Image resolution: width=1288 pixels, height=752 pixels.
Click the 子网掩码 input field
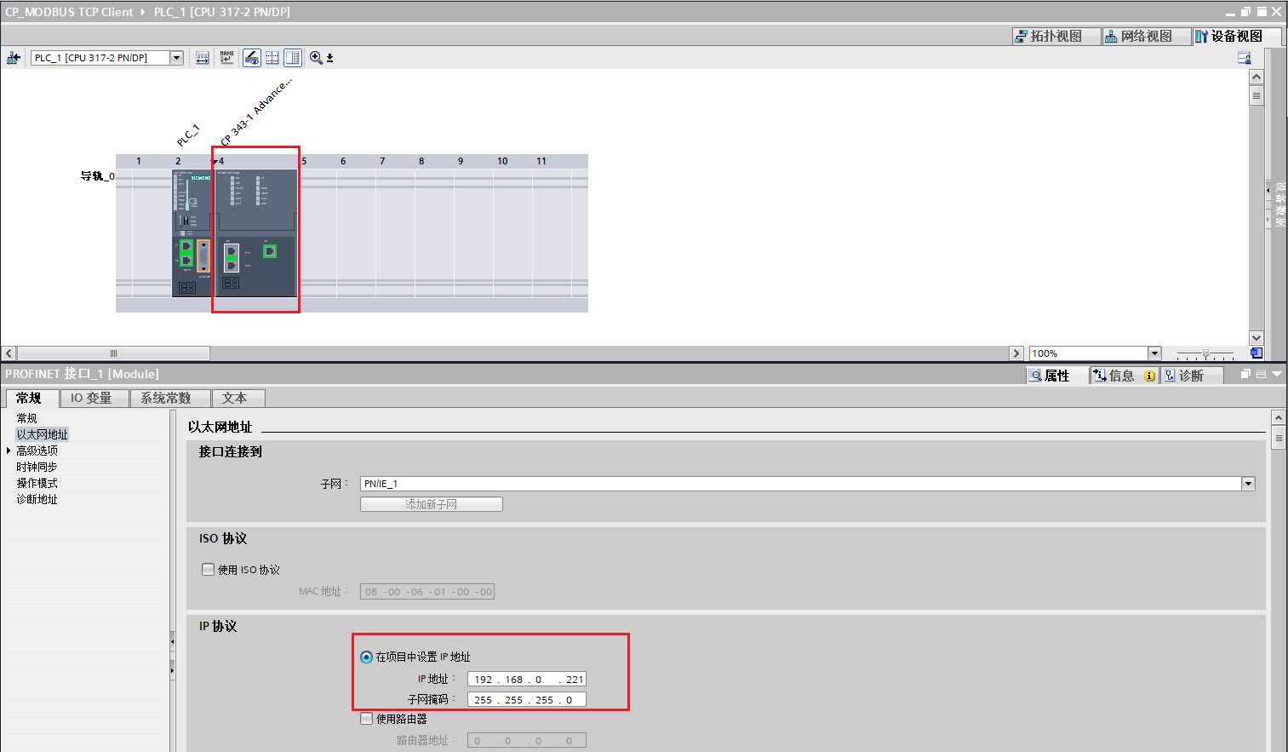tap(526, 699)
